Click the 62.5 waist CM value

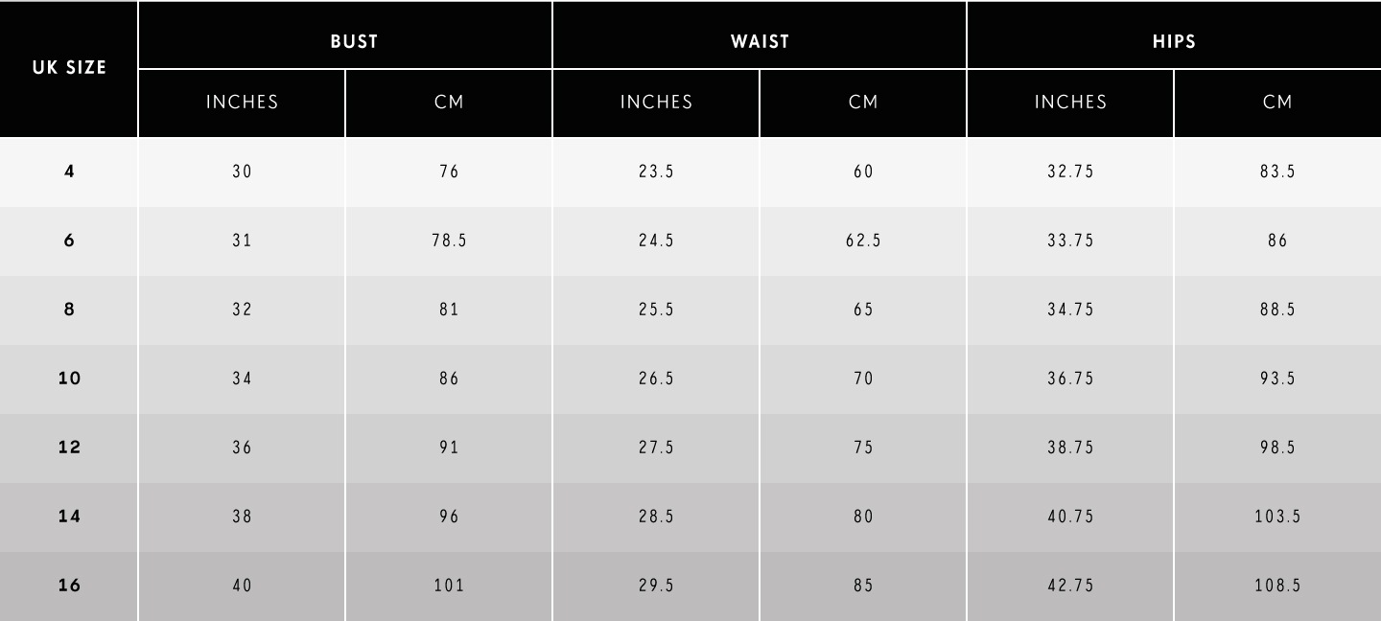[863, 241]
